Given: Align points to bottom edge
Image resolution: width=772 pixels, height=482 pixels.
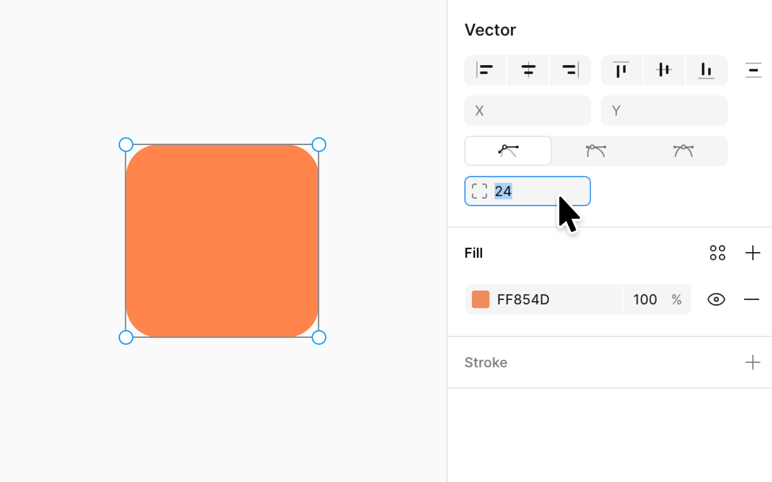Looking at the screenshot, I should click(x=706, y=70).
